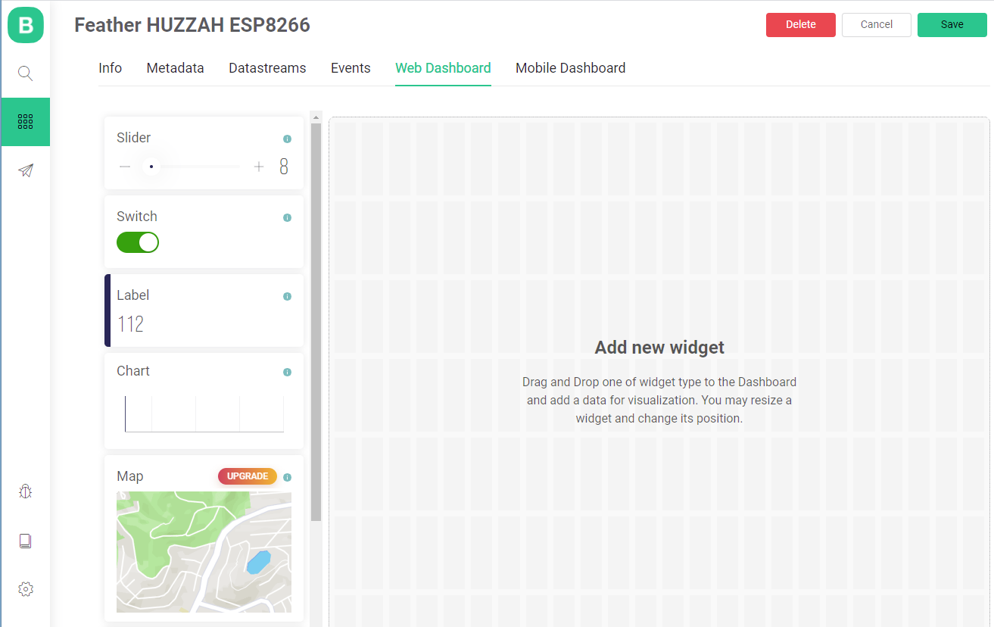Image resolution: width=994 pixels, height=627 pixels.
Task: Click the Blynk logo icon
Action: point(26,25)
